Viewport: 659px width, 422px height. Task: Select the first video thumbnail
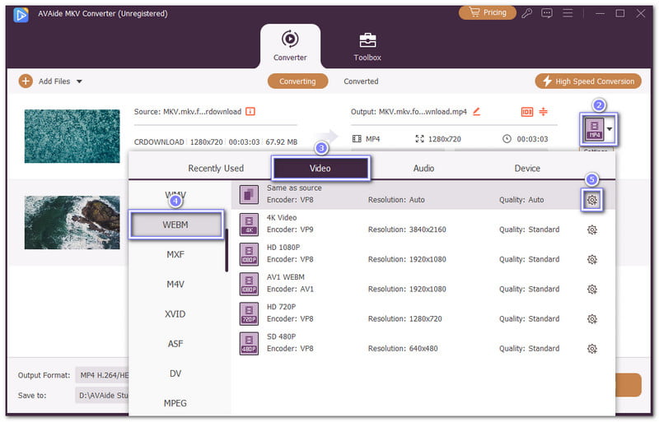pos(72,136)
